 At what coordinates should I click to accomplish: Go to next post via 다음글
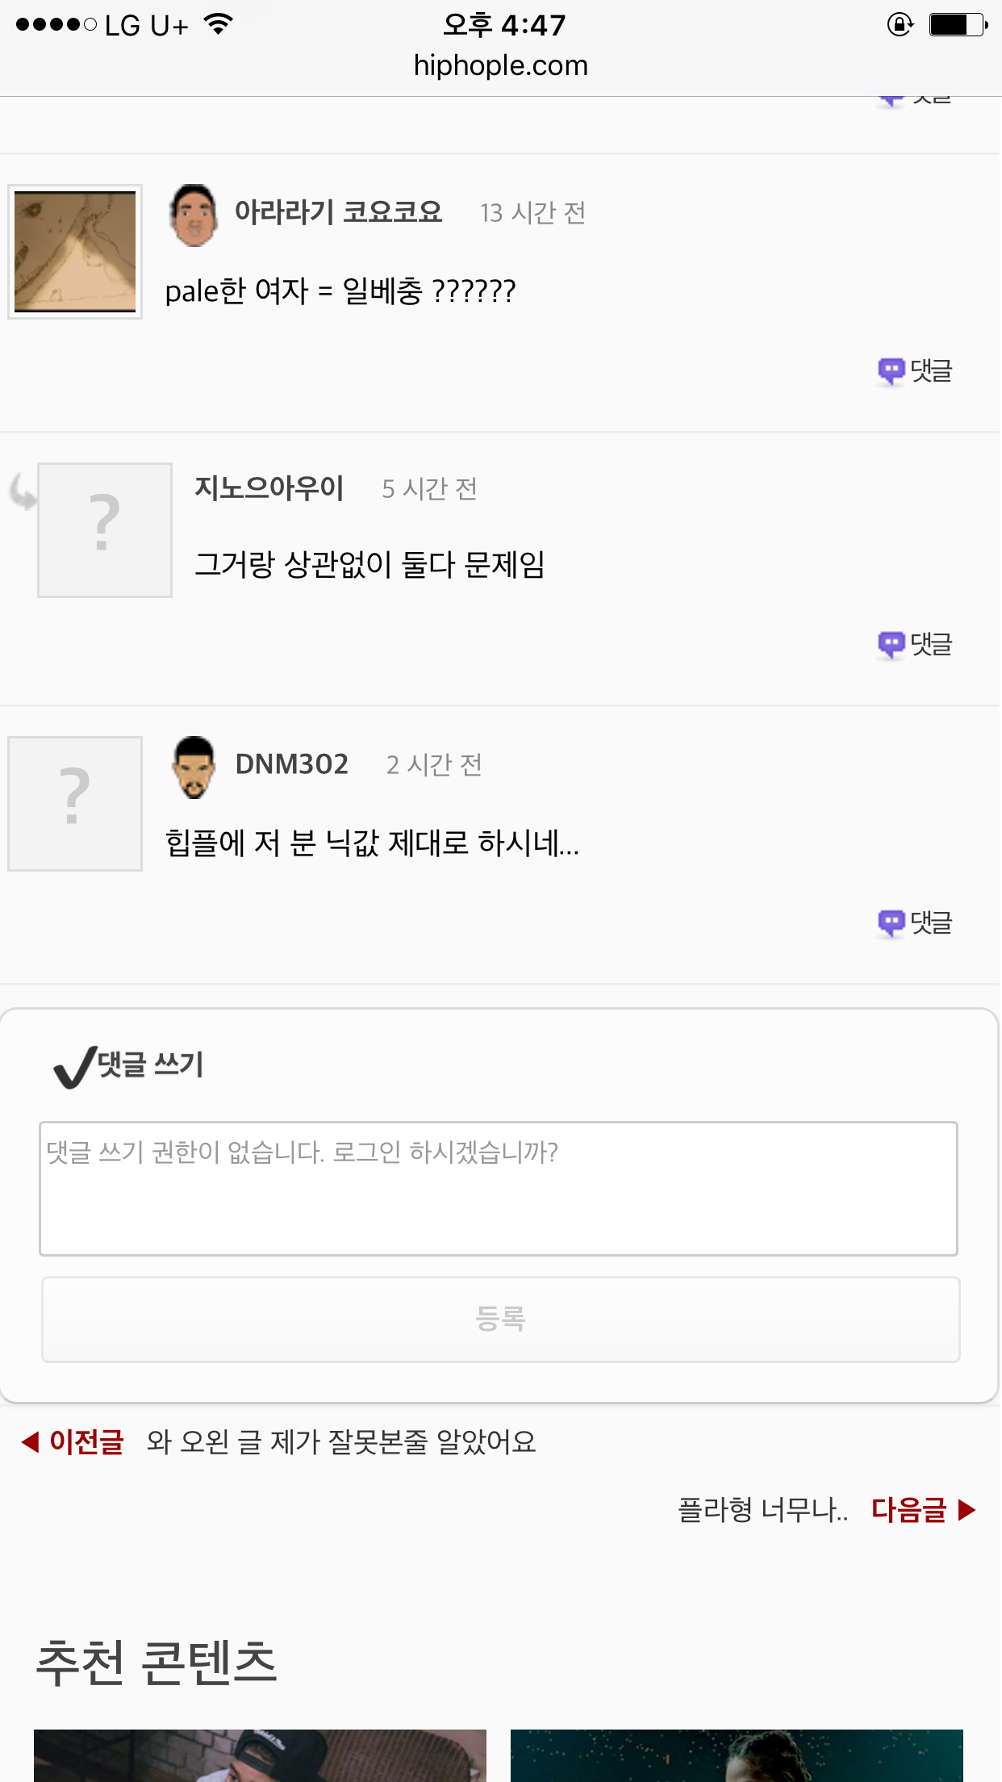(923, 1509)
